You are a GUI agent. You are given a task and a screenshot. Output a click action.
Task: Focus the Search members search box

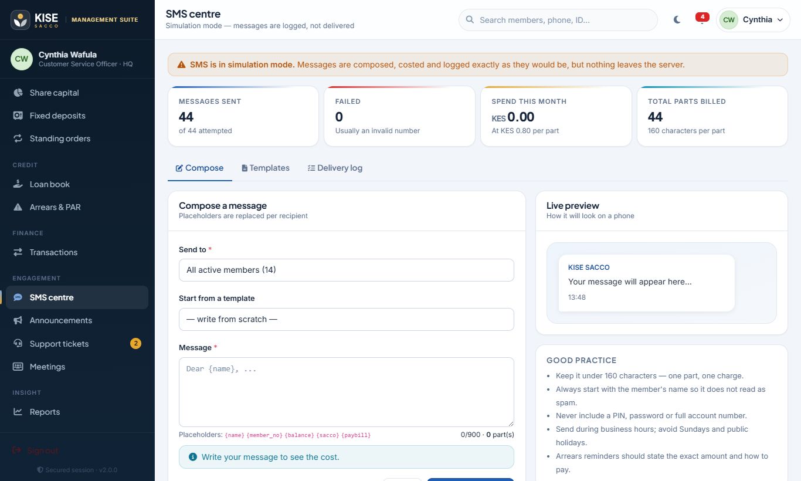558,19
